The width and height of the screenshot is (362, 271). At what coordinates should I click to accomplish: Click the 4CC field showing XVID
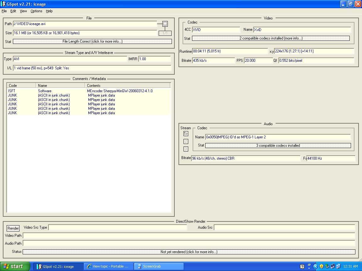pos(216,30)
